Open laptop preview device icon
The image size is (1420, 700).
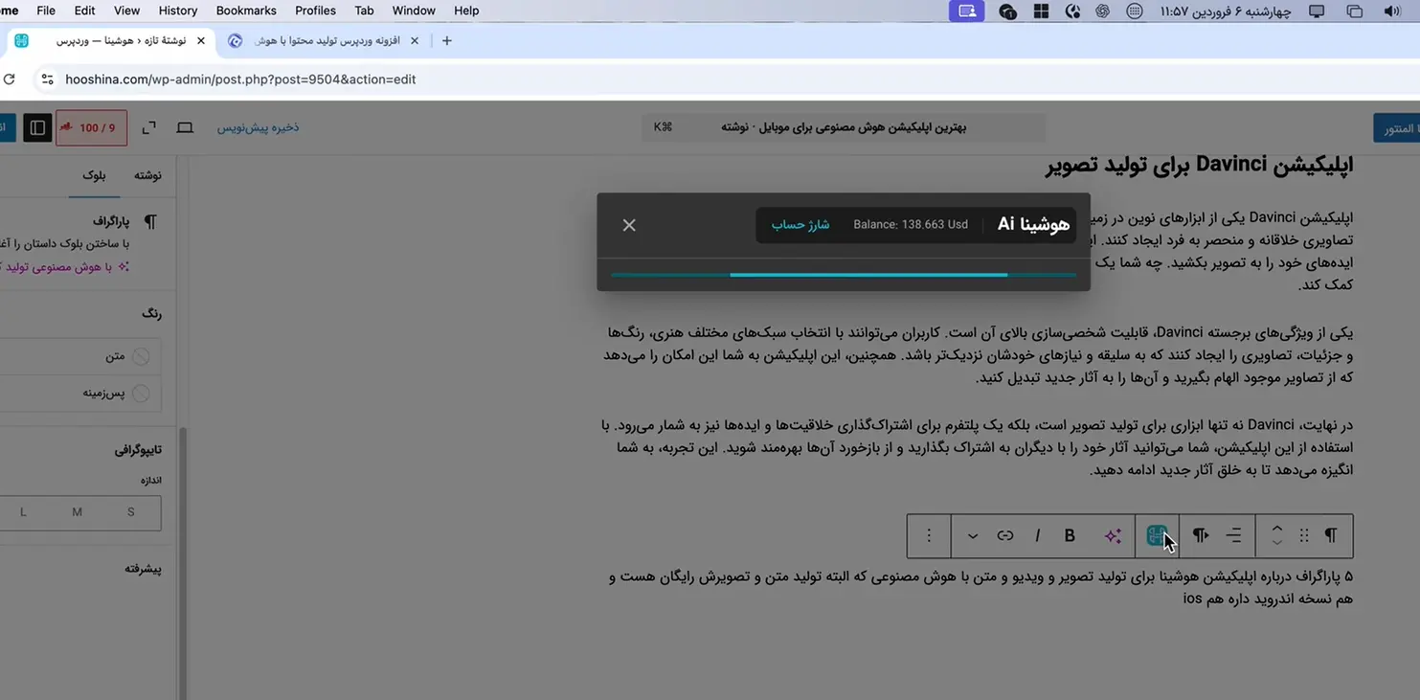point(185,127)
